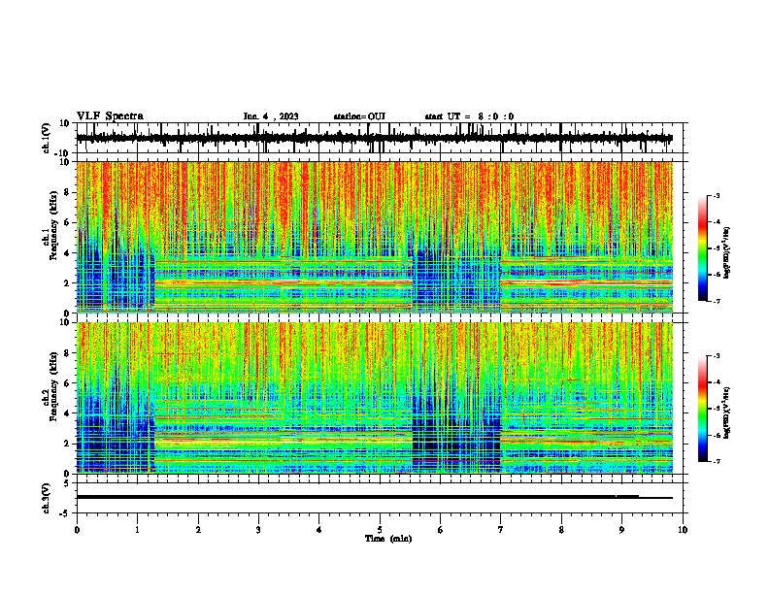
Task: Select the "ch.1(V)" waveform axis label
Action: (x=47, y=138)
